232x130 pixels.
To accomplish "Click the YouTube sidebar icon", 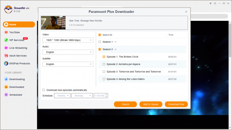I will pos(6,32).
